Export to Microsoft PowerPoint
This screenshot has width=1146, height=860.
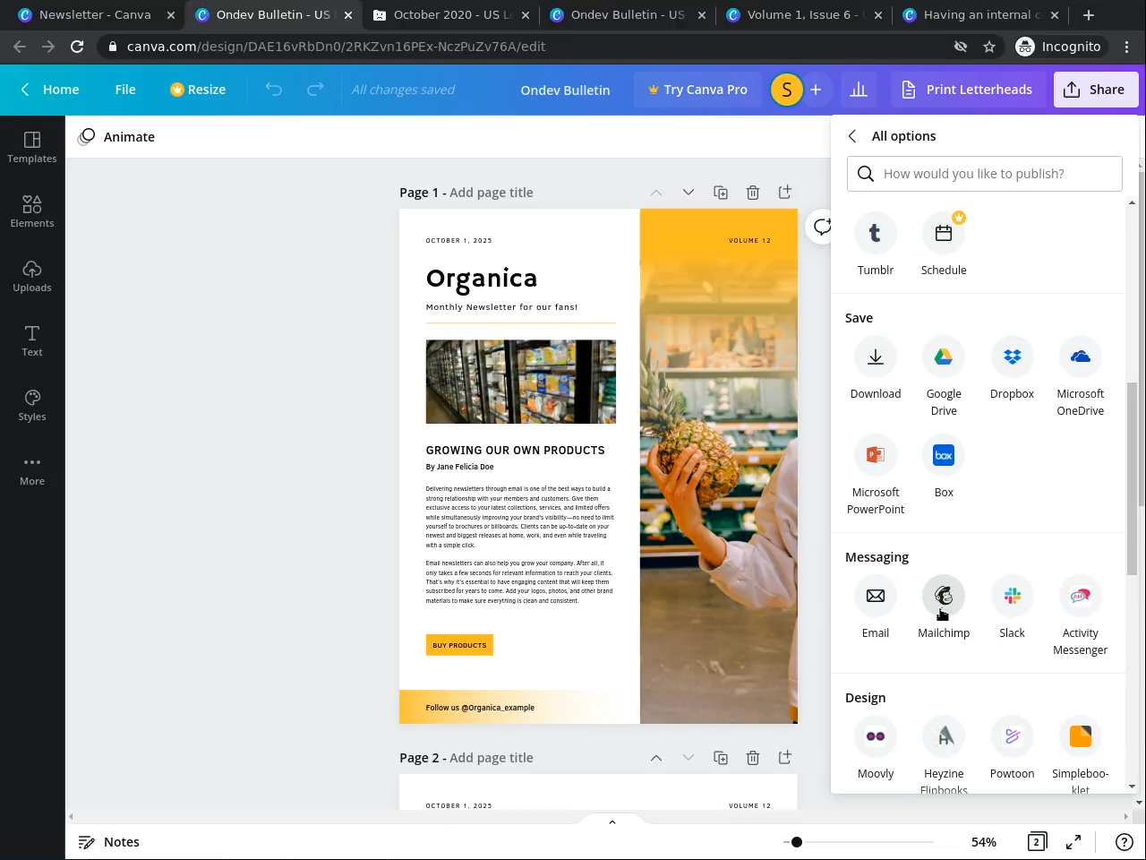pyautogui.click(x=876, y=475)
